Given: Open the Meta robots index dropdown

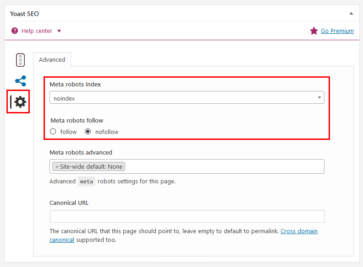Looking at the screenshot, I should (x=187, y=97).
